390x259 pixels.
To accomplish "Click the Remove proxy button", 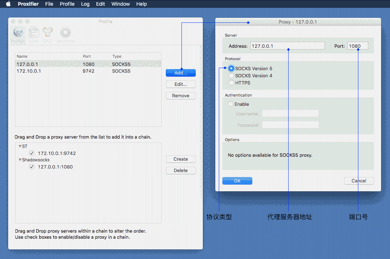I will (180, 95).
